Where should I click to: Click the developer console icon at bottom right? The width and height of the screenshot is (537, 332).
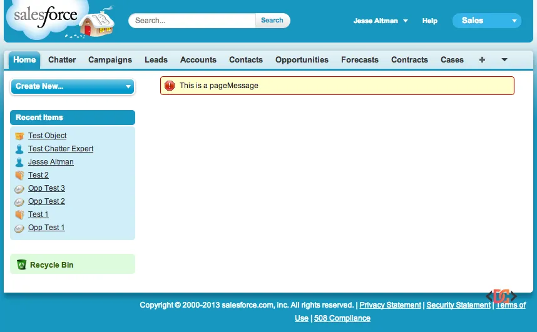(x=501, y=296)
